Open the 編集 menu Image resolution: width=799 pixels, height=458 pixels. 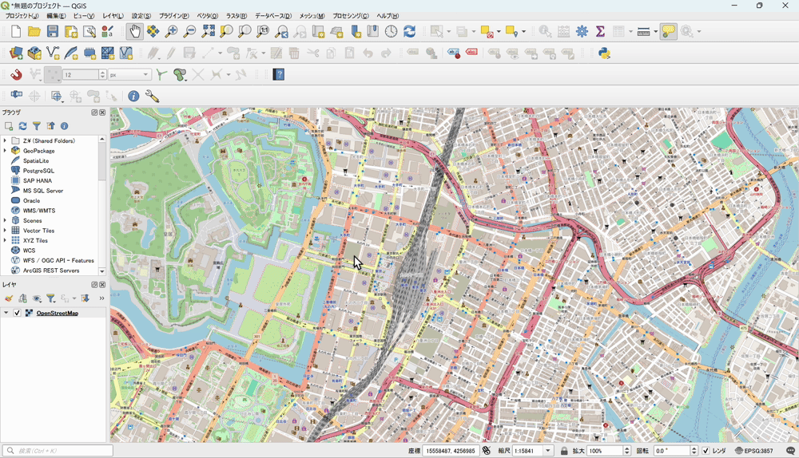(x=56, y=16)
